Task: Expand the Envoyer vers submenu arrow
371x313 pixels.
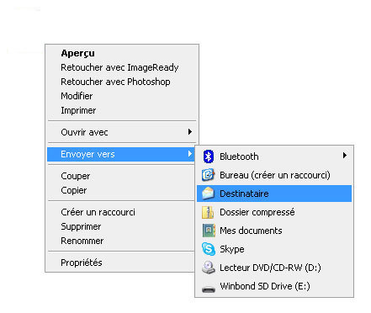Action: pyautogui.click(x=190, y=154)
